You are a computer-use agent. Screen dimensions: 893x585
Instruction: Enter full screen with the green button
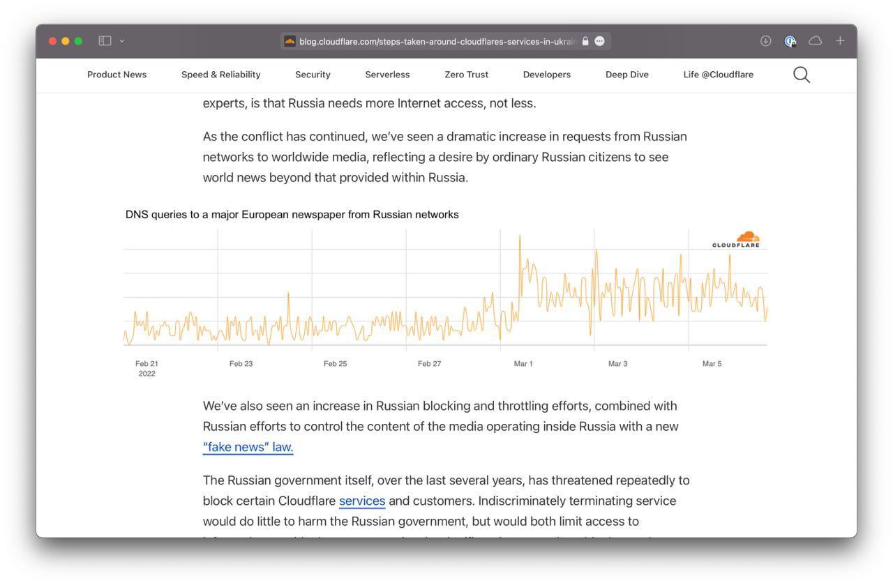pos(78,41)
